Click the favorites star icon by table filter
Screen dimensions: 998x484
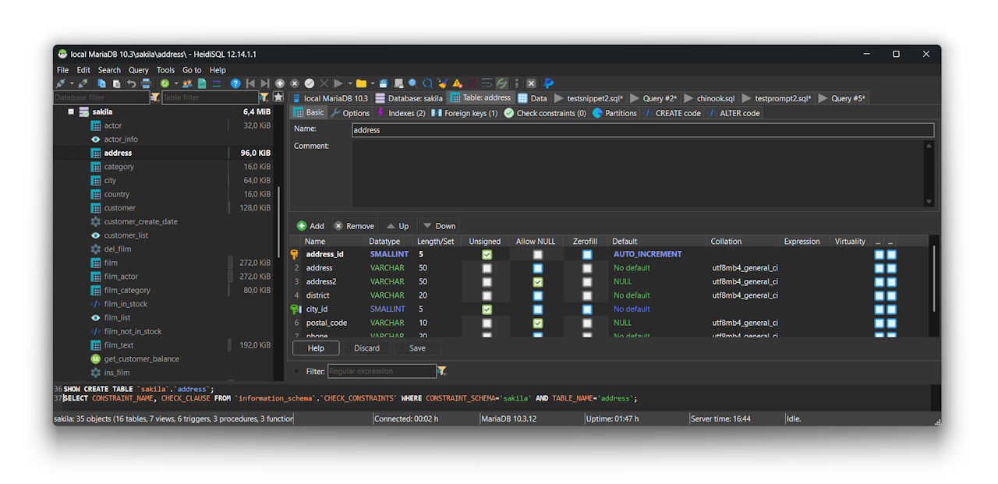[x=278, y=97]
